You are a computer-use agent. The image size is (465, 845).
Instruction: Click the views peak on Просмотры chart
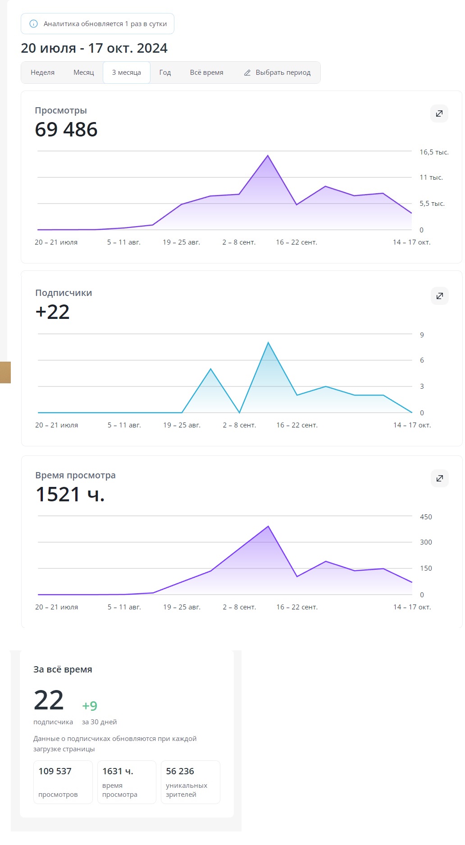268,156
